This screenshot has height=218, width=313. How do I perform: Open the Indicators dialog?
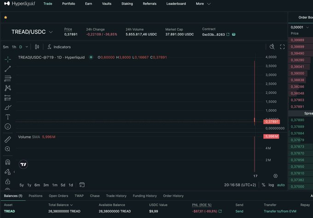pos(59,47)
